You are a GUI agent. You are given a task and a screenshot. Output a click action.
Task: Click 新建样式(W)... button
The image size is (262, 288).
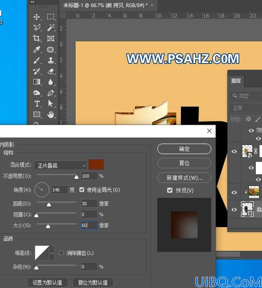[x=184, y=178]
